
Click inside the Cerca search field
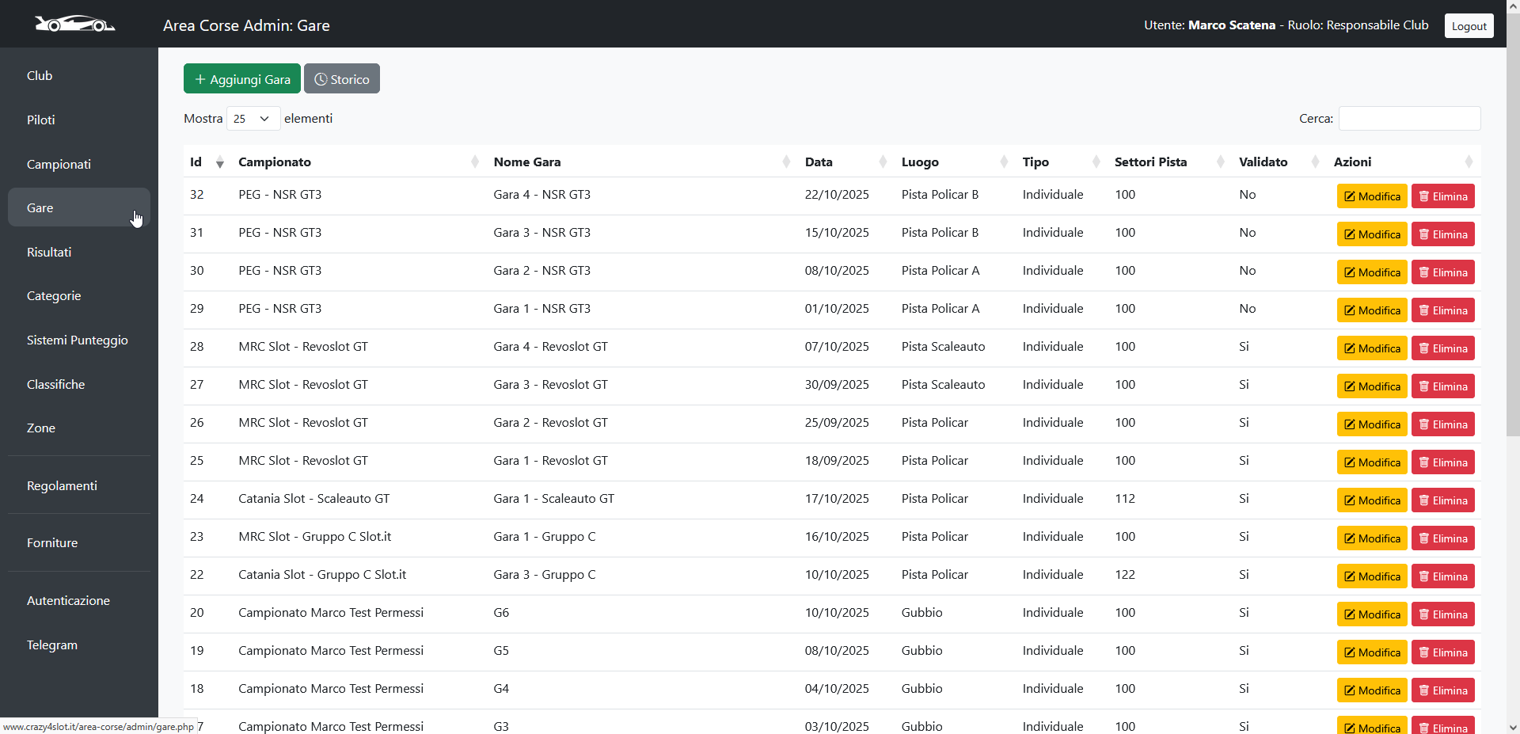click(1409, 118)
